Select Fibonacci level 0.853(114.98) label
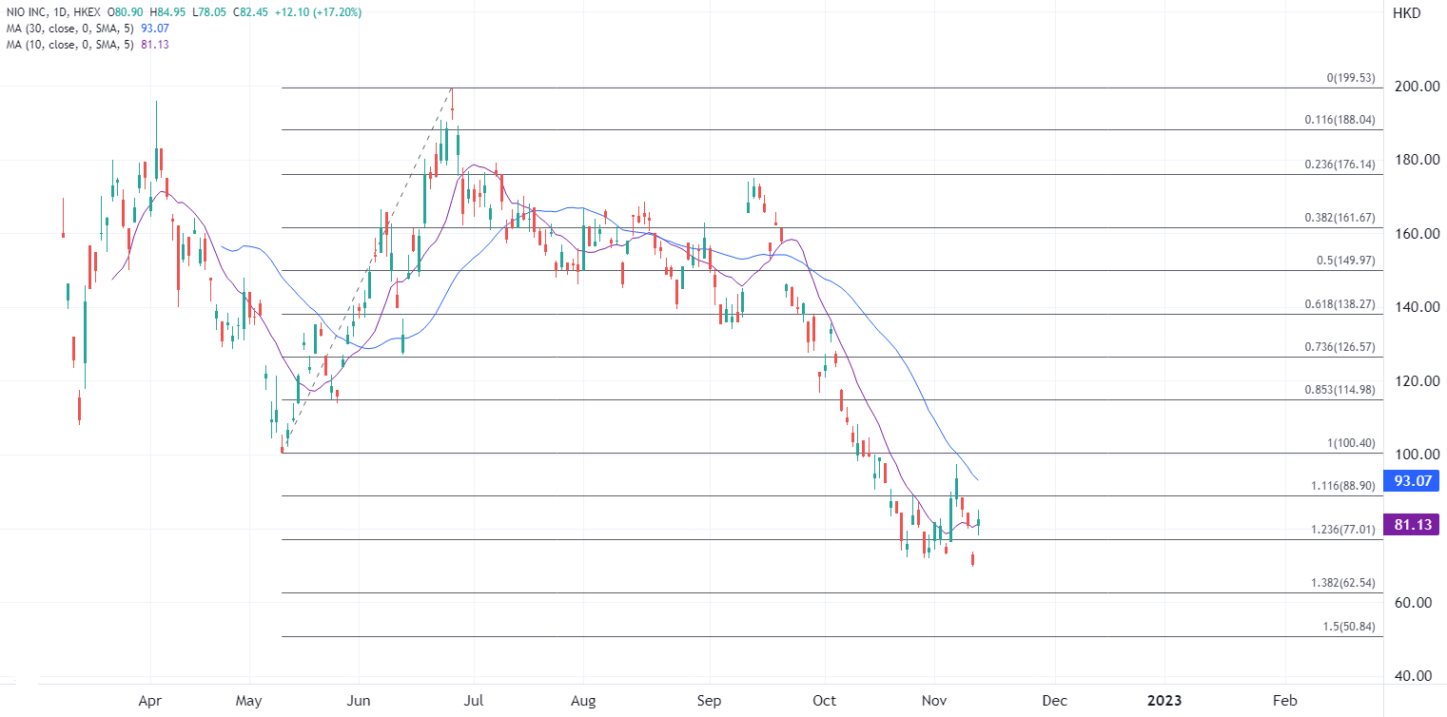1447x717 pixels. [x=1339, y=390]
